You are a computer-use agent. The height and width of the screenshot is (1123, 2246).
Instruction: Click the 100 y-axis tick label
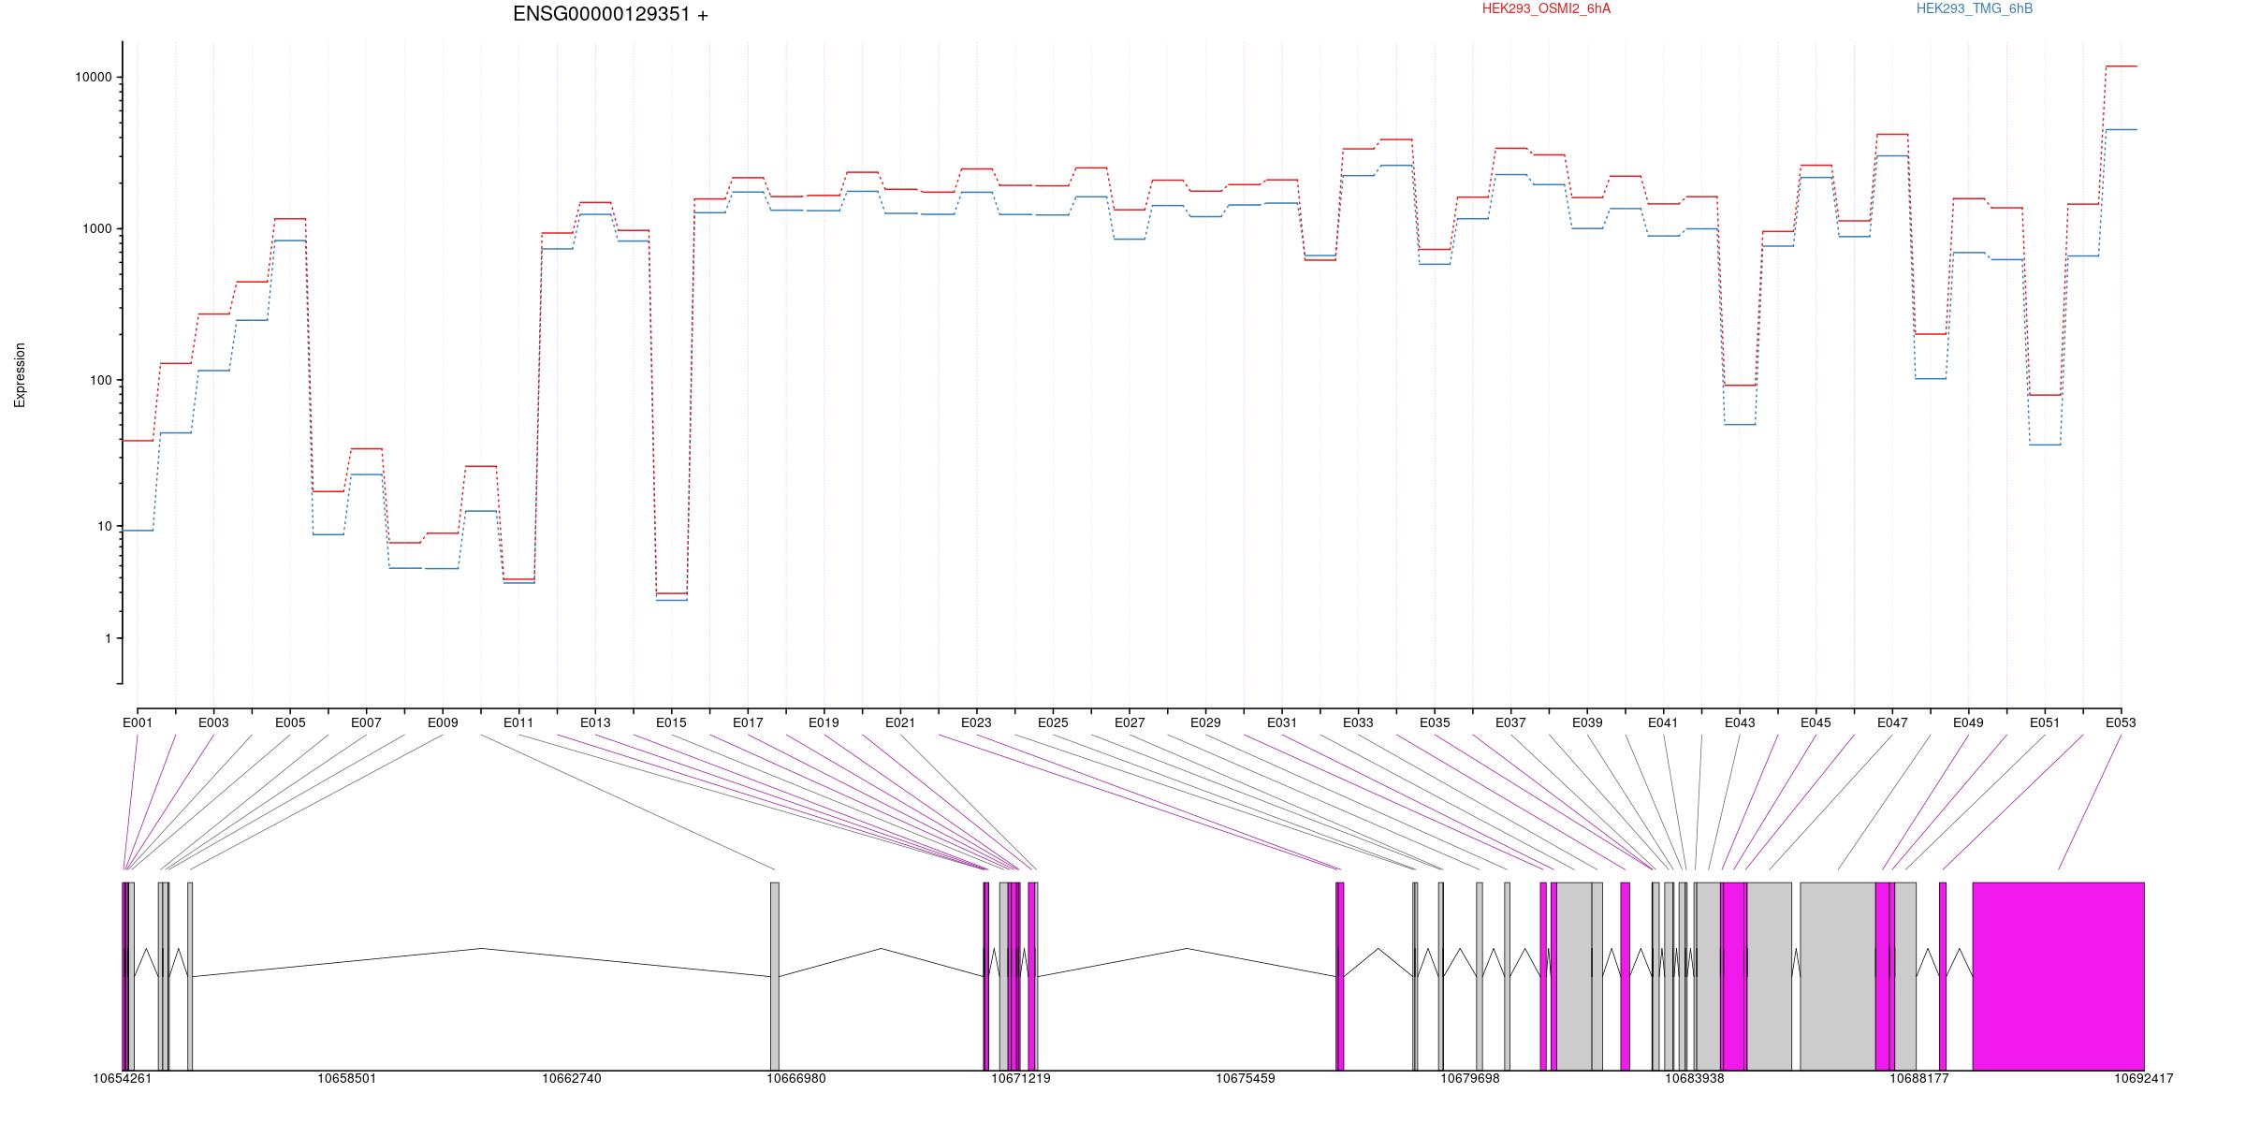click(99, 380)
